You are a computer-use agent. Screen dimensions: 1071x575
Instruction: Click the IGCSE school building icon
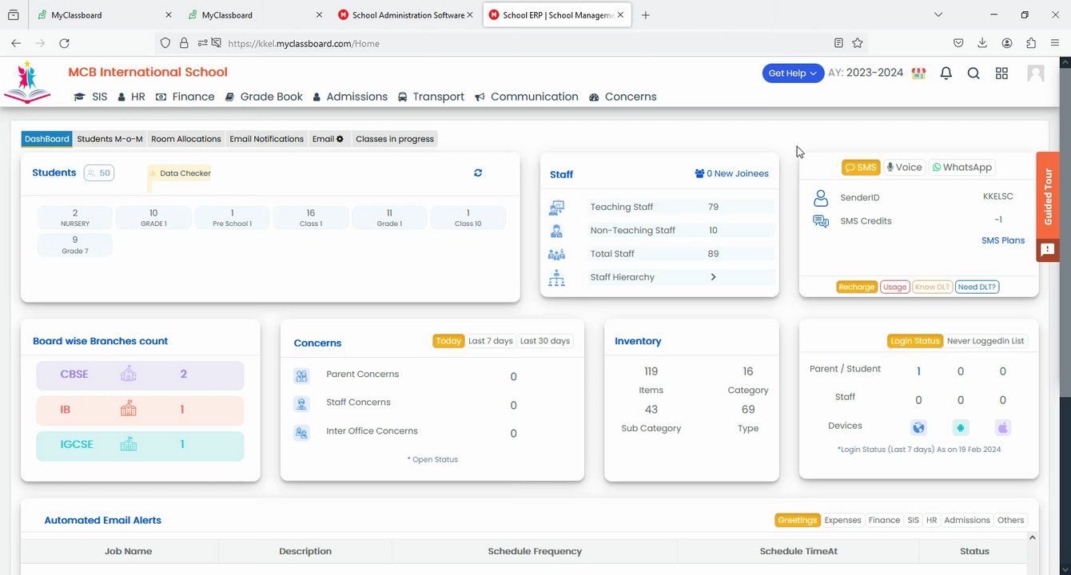[129, 444]
